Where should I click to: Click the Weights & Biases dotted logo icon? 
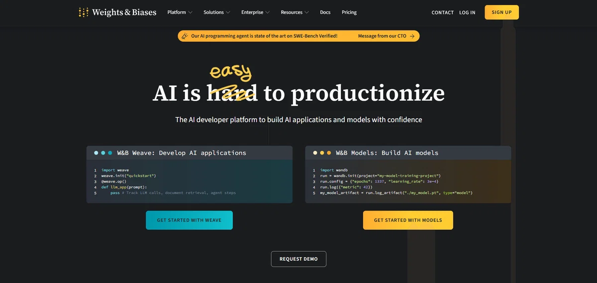tap(84, 12)
